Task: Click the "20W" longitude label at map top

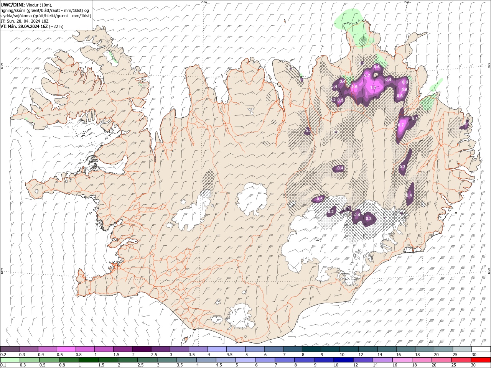Action: tap(204, 2)
